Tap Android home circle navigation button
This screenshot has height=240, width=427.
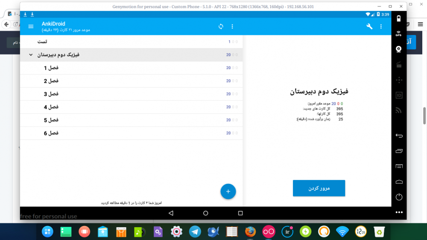click(205, 213)
